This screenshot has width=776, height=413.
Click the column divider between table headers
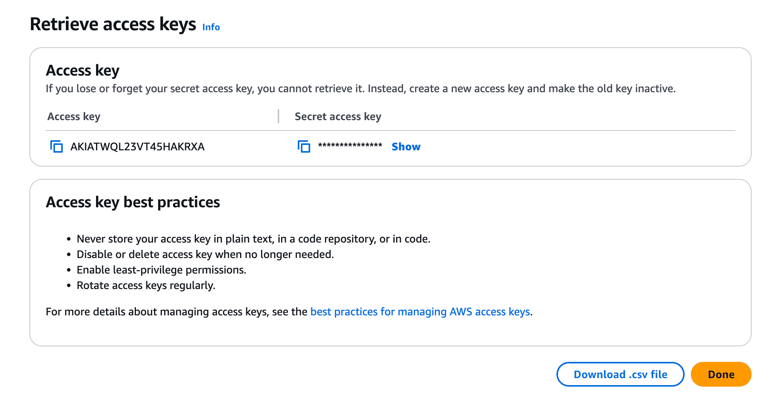(278, 116)
